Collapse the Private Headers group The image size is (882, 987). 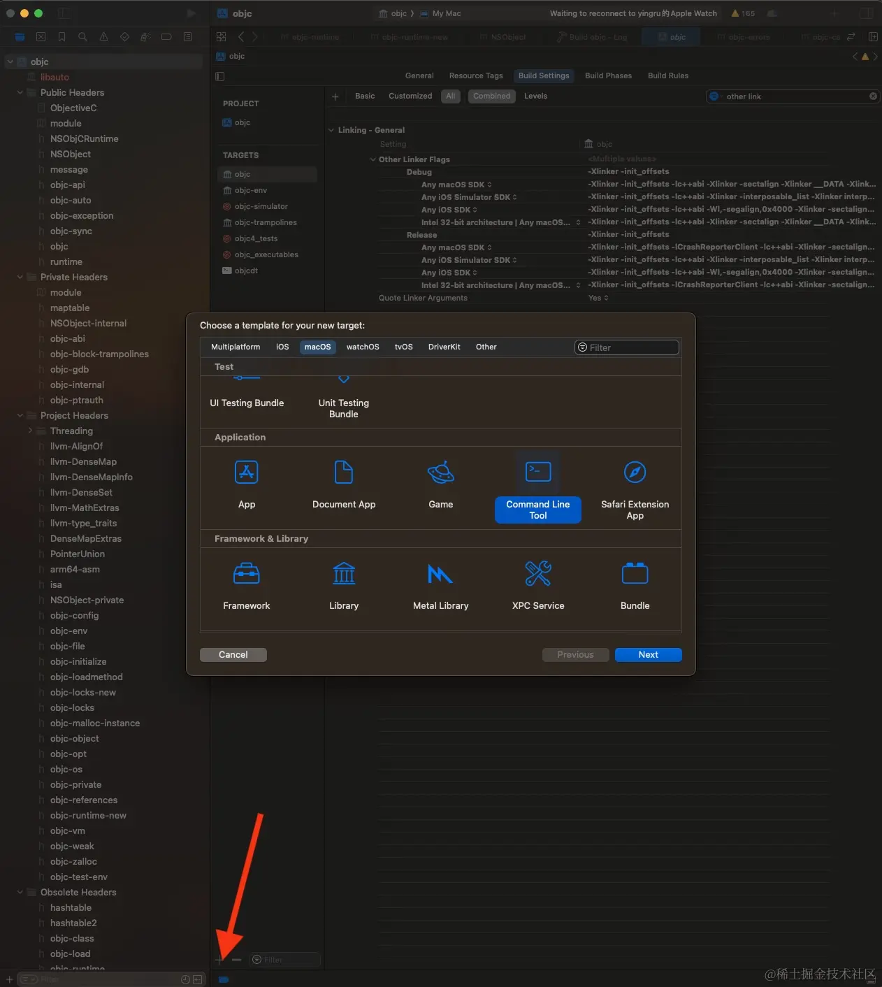tap(20, 278)
